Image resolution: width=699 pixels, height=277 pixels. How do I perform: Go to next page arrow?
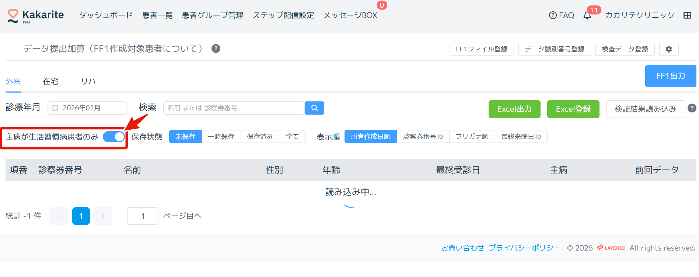[103, 216]
